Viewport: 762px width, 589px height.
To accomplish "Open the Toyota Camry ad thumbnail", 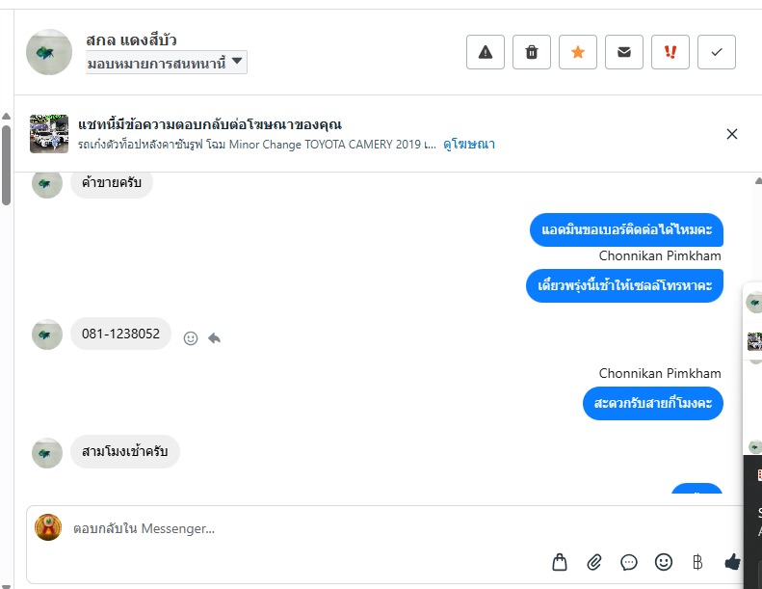I will [49, 134].
